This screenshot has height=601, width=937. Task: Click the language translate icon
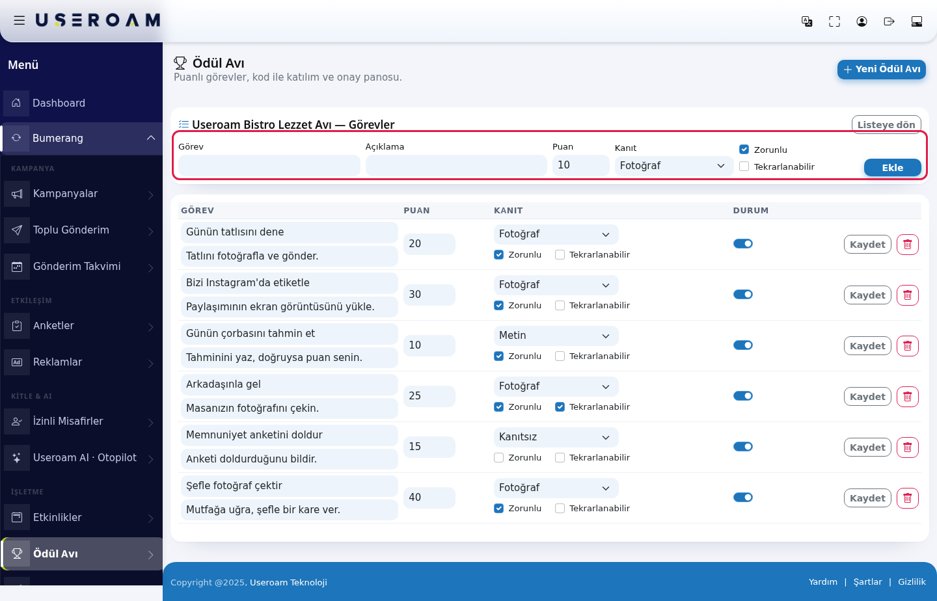[x=807, y=21]
